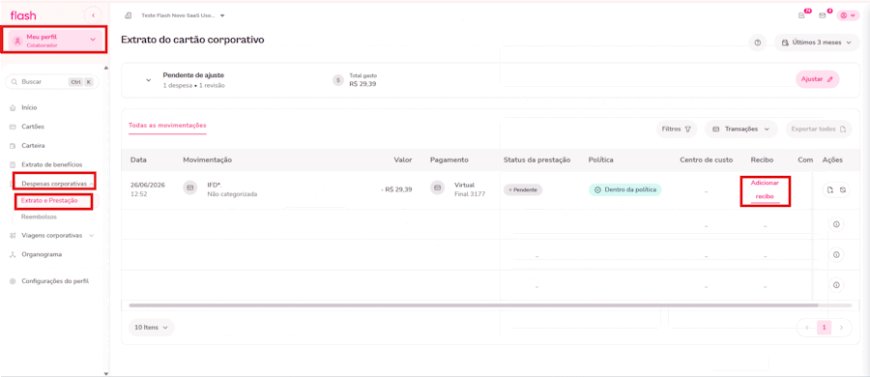Open Cartões from the sidebar card icon
Screen dimensions: 870x377
click(x=13, y=127)
